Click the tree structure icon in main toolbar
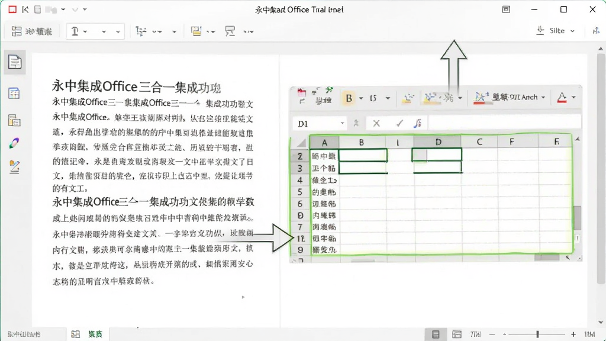 (x=141, y=31)
